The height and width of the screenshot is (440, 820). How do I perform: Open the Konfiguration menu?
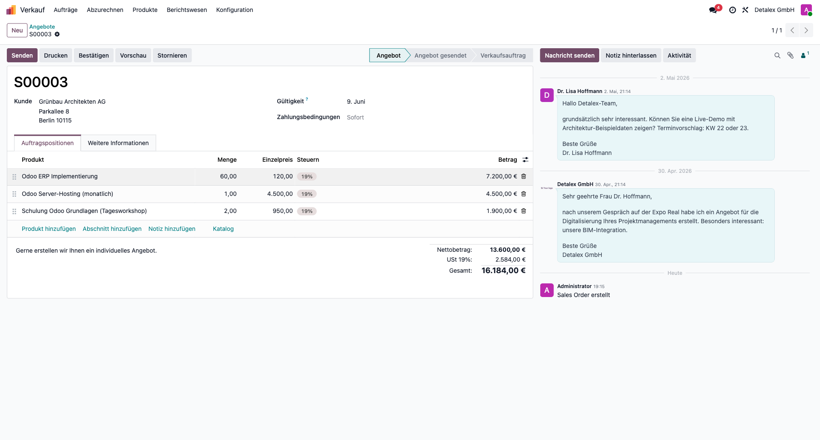pyautogui.click(x=234, y=10)
